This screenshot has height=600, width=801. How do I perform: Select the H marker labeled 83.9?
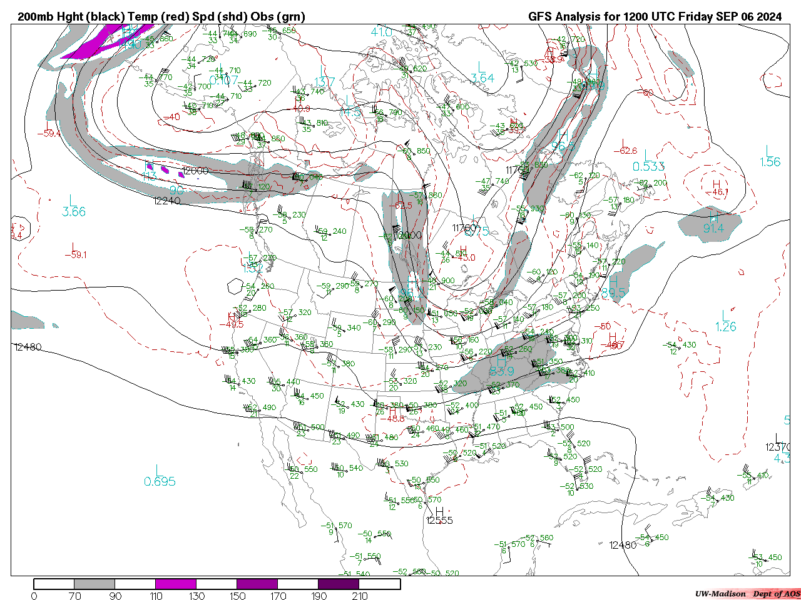tap(501, 361)
